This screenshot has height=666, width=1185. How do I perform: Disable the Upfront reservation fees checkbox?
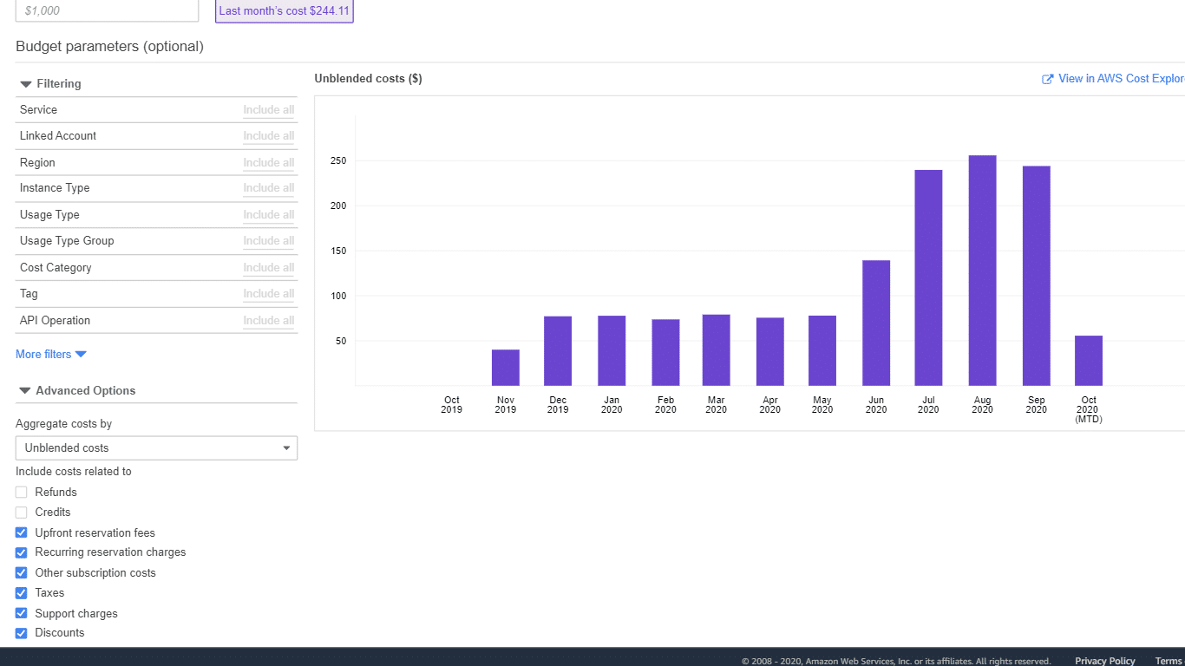[21, 532]
